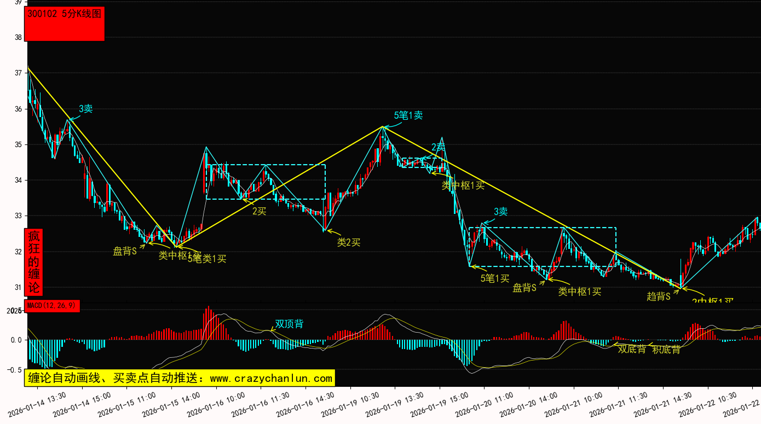Select the 双底背 MACD divergence label

[632, 349]
